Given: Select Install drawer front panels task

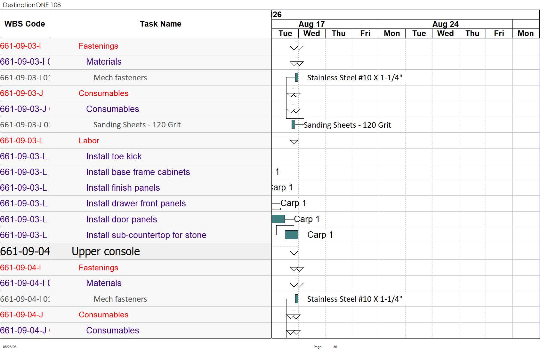Looking at the screenshot, I should tap(136, 203).
